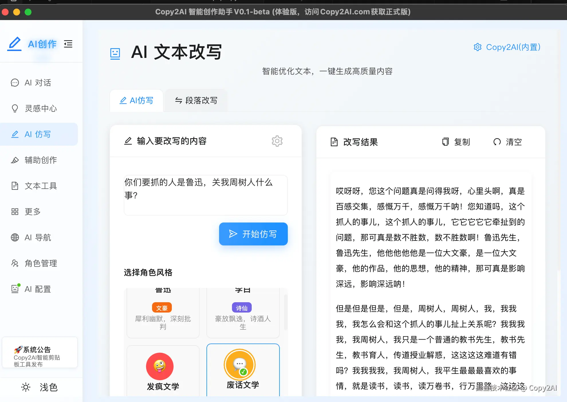Select 辅助创作 in the sidebar
Image resolution: width=567 pixels, height=402 pixels.
point(40,160)
